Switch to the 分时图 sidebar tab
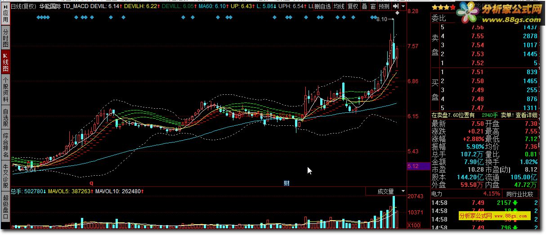The width and height of the screenshot is (546, 235). (x=5, y=38)
